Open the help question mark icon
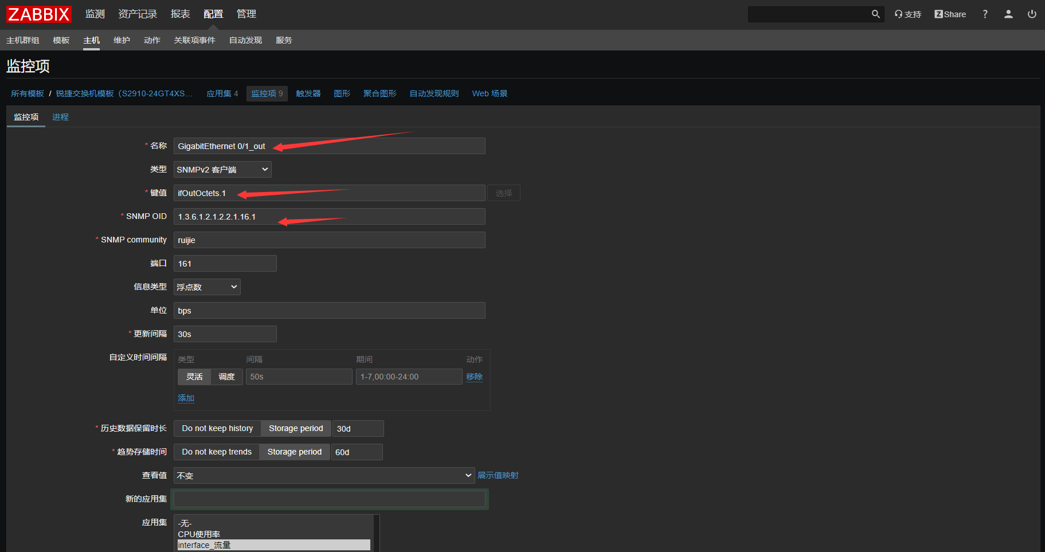Screen dimensions: 1045x552 click(985, 14)
